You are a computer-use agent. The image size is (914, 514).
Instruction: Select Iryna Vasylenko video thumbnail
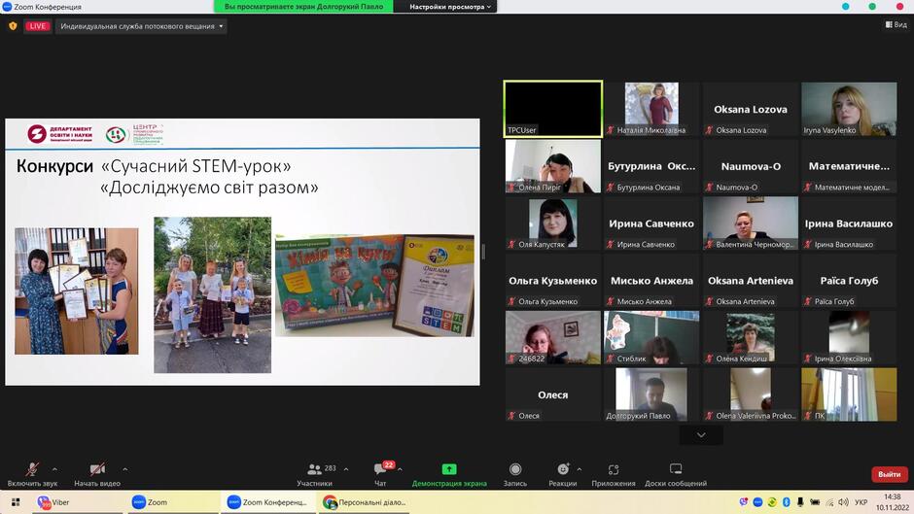pos(849,109)
